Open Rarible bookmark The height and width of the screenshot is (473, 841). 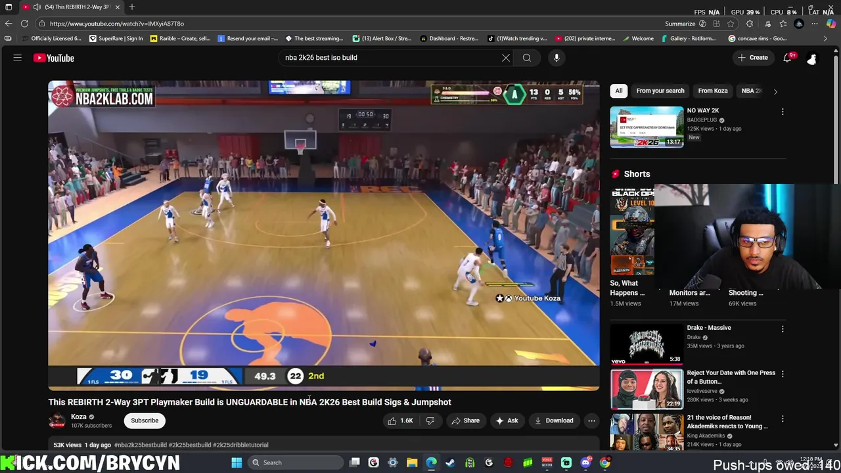pos(180,39)
